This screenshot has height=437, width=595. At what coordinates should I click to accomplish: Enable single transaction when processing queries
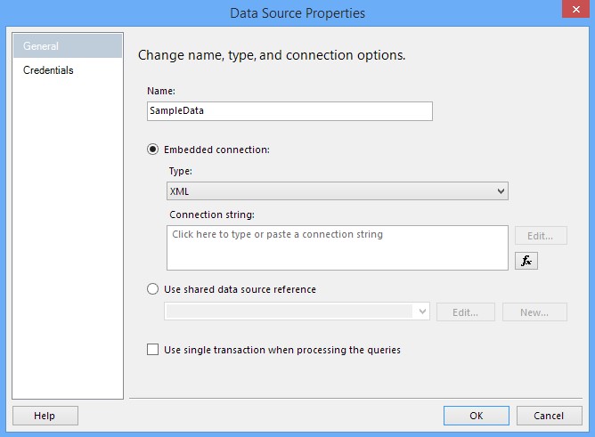[x=153, y=350]
